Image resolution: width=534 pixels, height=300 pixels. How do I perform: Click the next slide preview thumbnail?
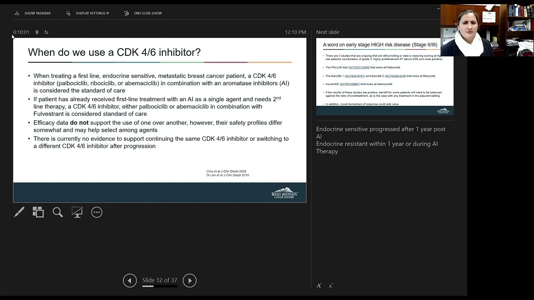click(x=385, y=77)
